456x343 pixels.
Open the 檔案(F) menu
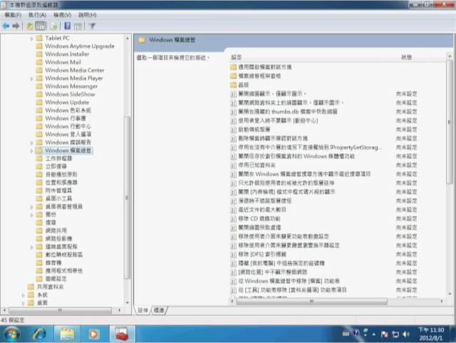(x=13, y=15)
